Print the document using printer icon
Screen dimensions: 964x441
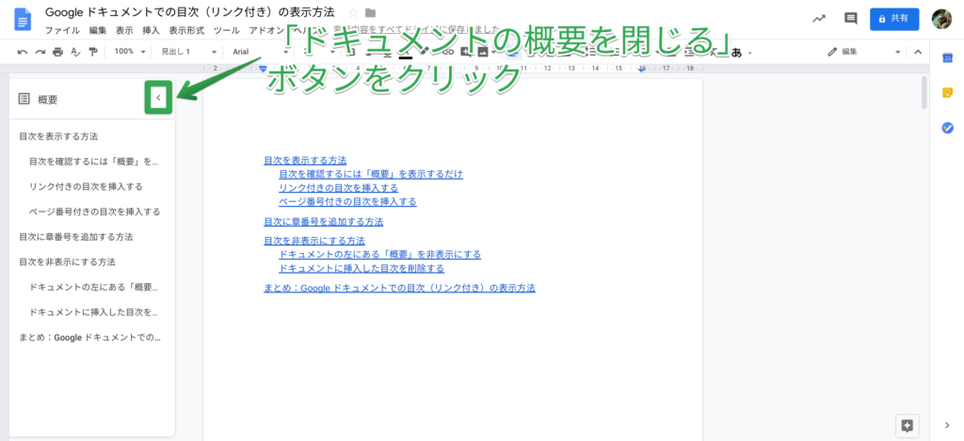click(x=57, y=53)
